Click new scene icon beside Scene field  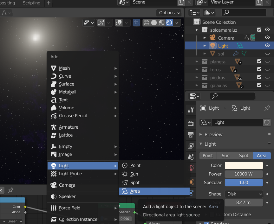tap(181, 2)
